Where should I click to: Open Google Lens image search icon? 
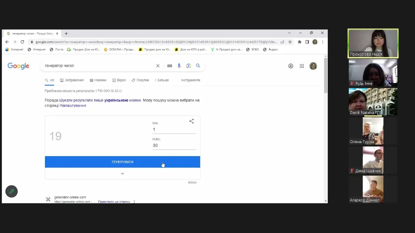188,66
